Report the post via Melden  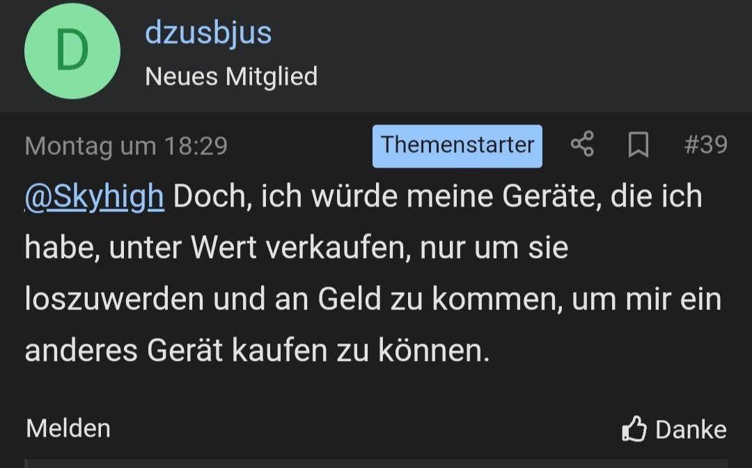coord(68,428)
